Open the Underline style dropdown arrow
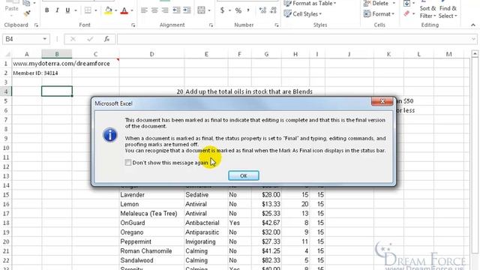The image size is (480, 270). click(x=76, y=10)
